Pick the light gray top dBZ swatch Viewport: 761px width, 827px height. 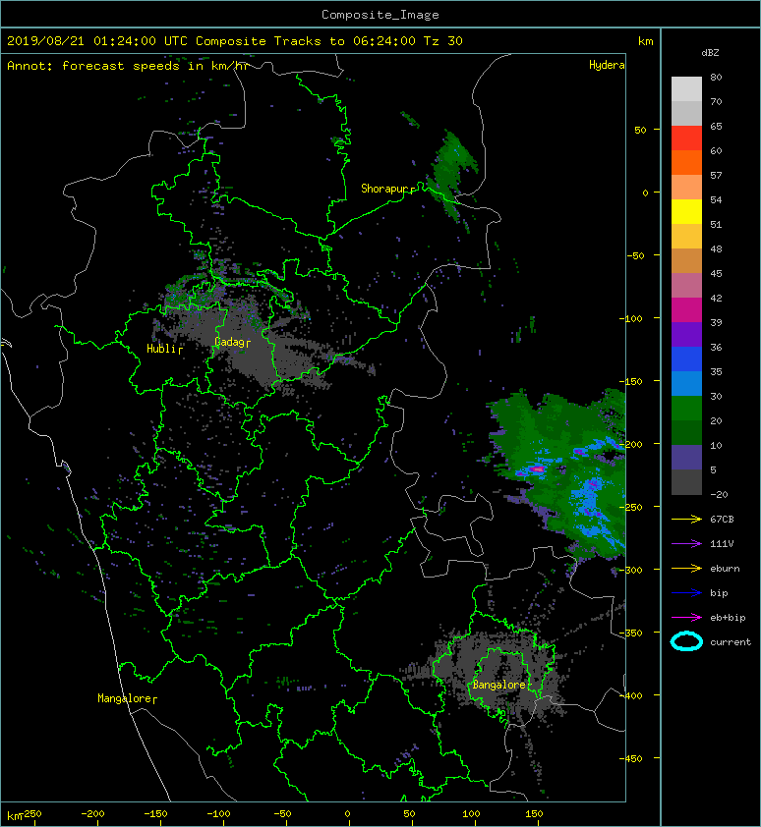(686, 89)
